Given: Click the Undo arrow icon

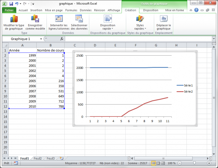Looking at the screenshot, I should [x=17, y=4].
